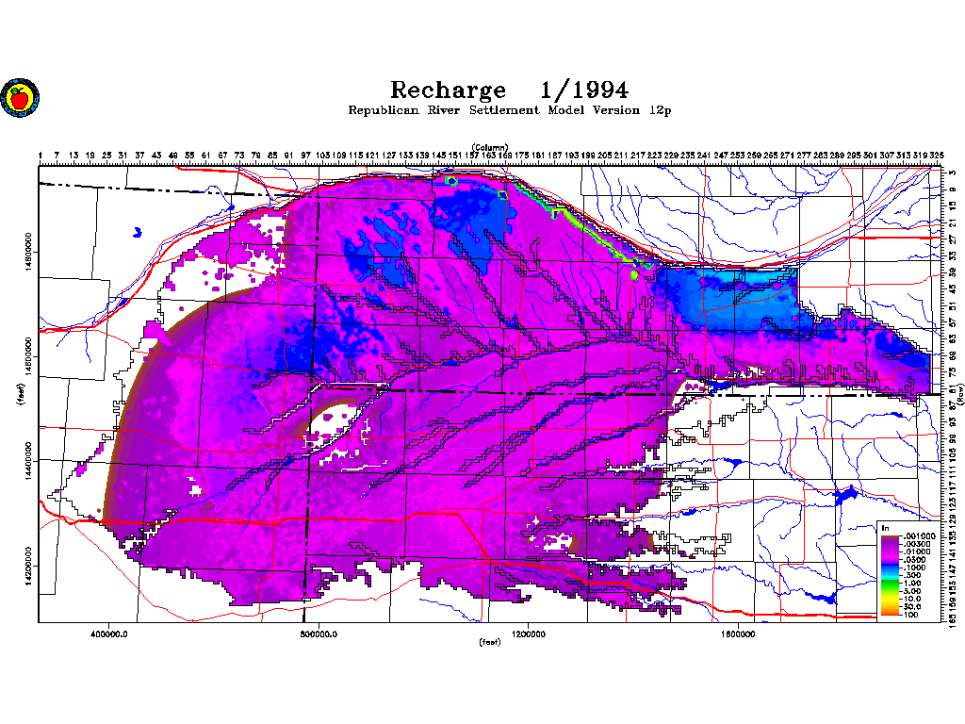This screenshot has height=724, width=965.
Task: Click the '800000.0' x-axis value
Action: click(319, 634)
